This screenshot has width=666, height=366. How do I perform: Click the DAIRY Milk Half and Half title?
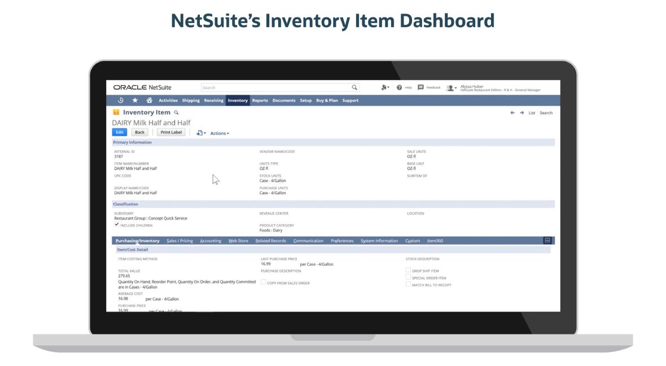[151, 122]
